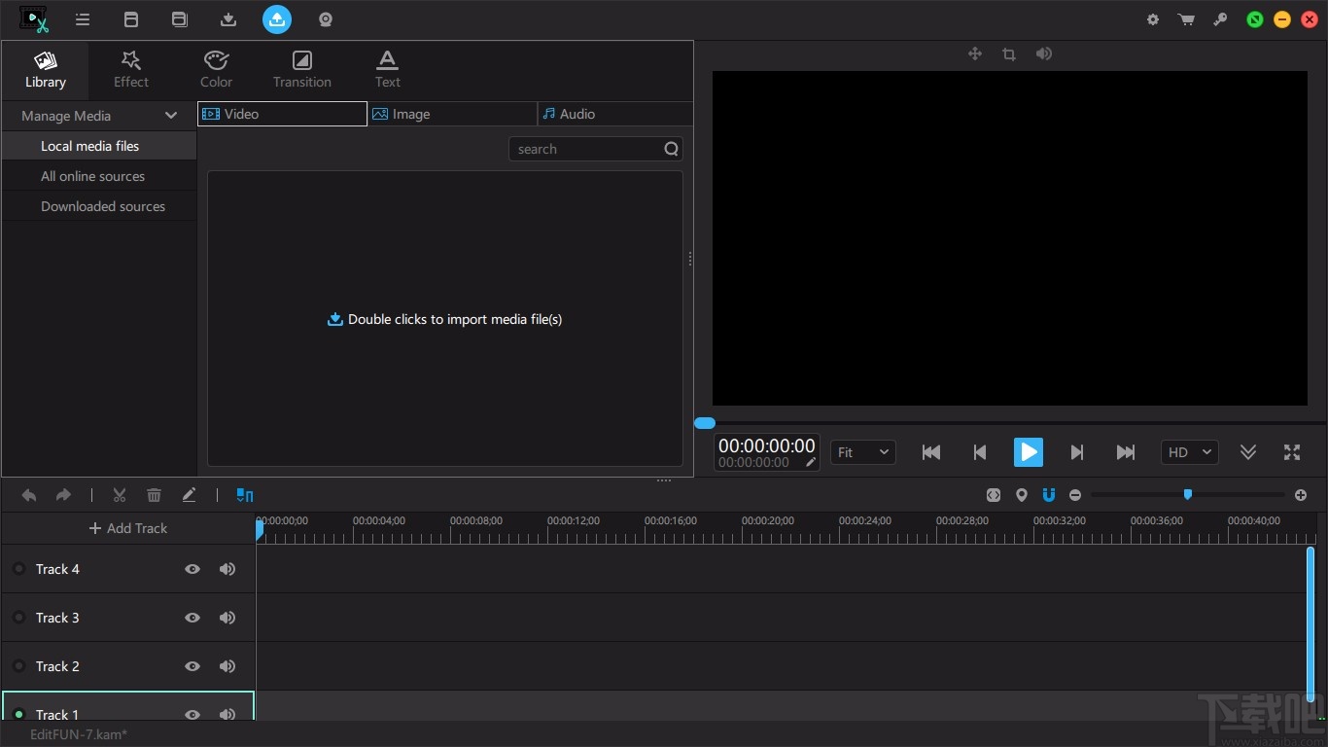
Task: Select All online sources
Action: pos(92,176)
